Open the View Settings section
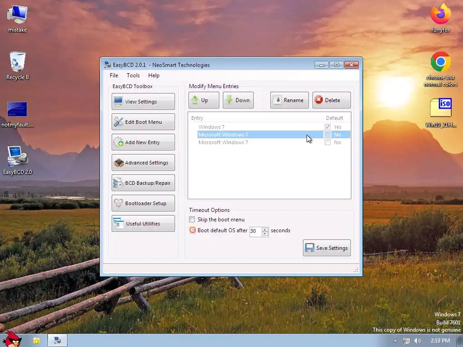The width and height of the screenshot is (463, 347). (143, 102)
